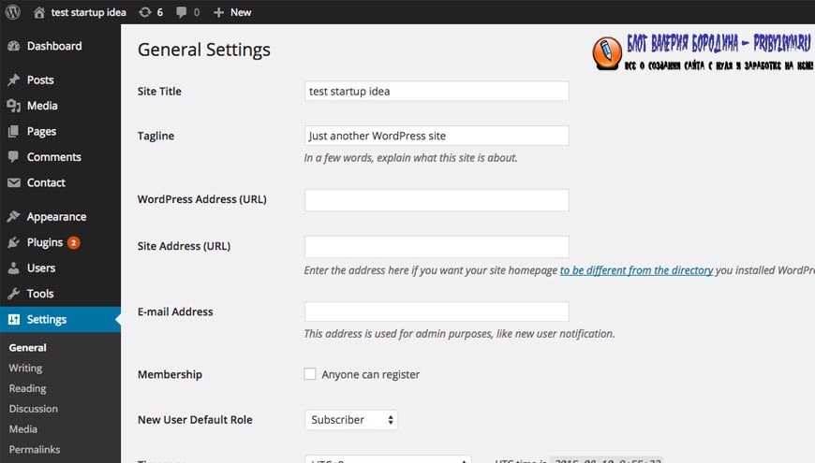Click the Posts pushpin icon

tap(13, 80)
